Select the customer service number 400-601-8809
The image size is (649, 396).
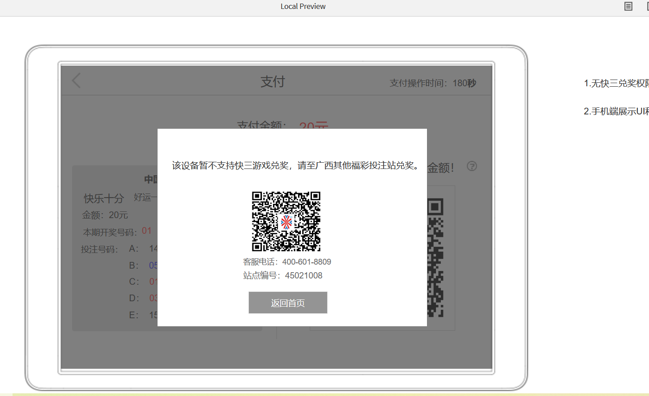(307, 262)
